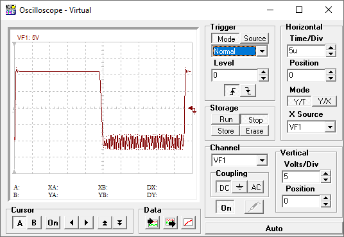Select the rising edge trigger icon
The height and width of the screenshot is (237, 344).
point(232,91)
